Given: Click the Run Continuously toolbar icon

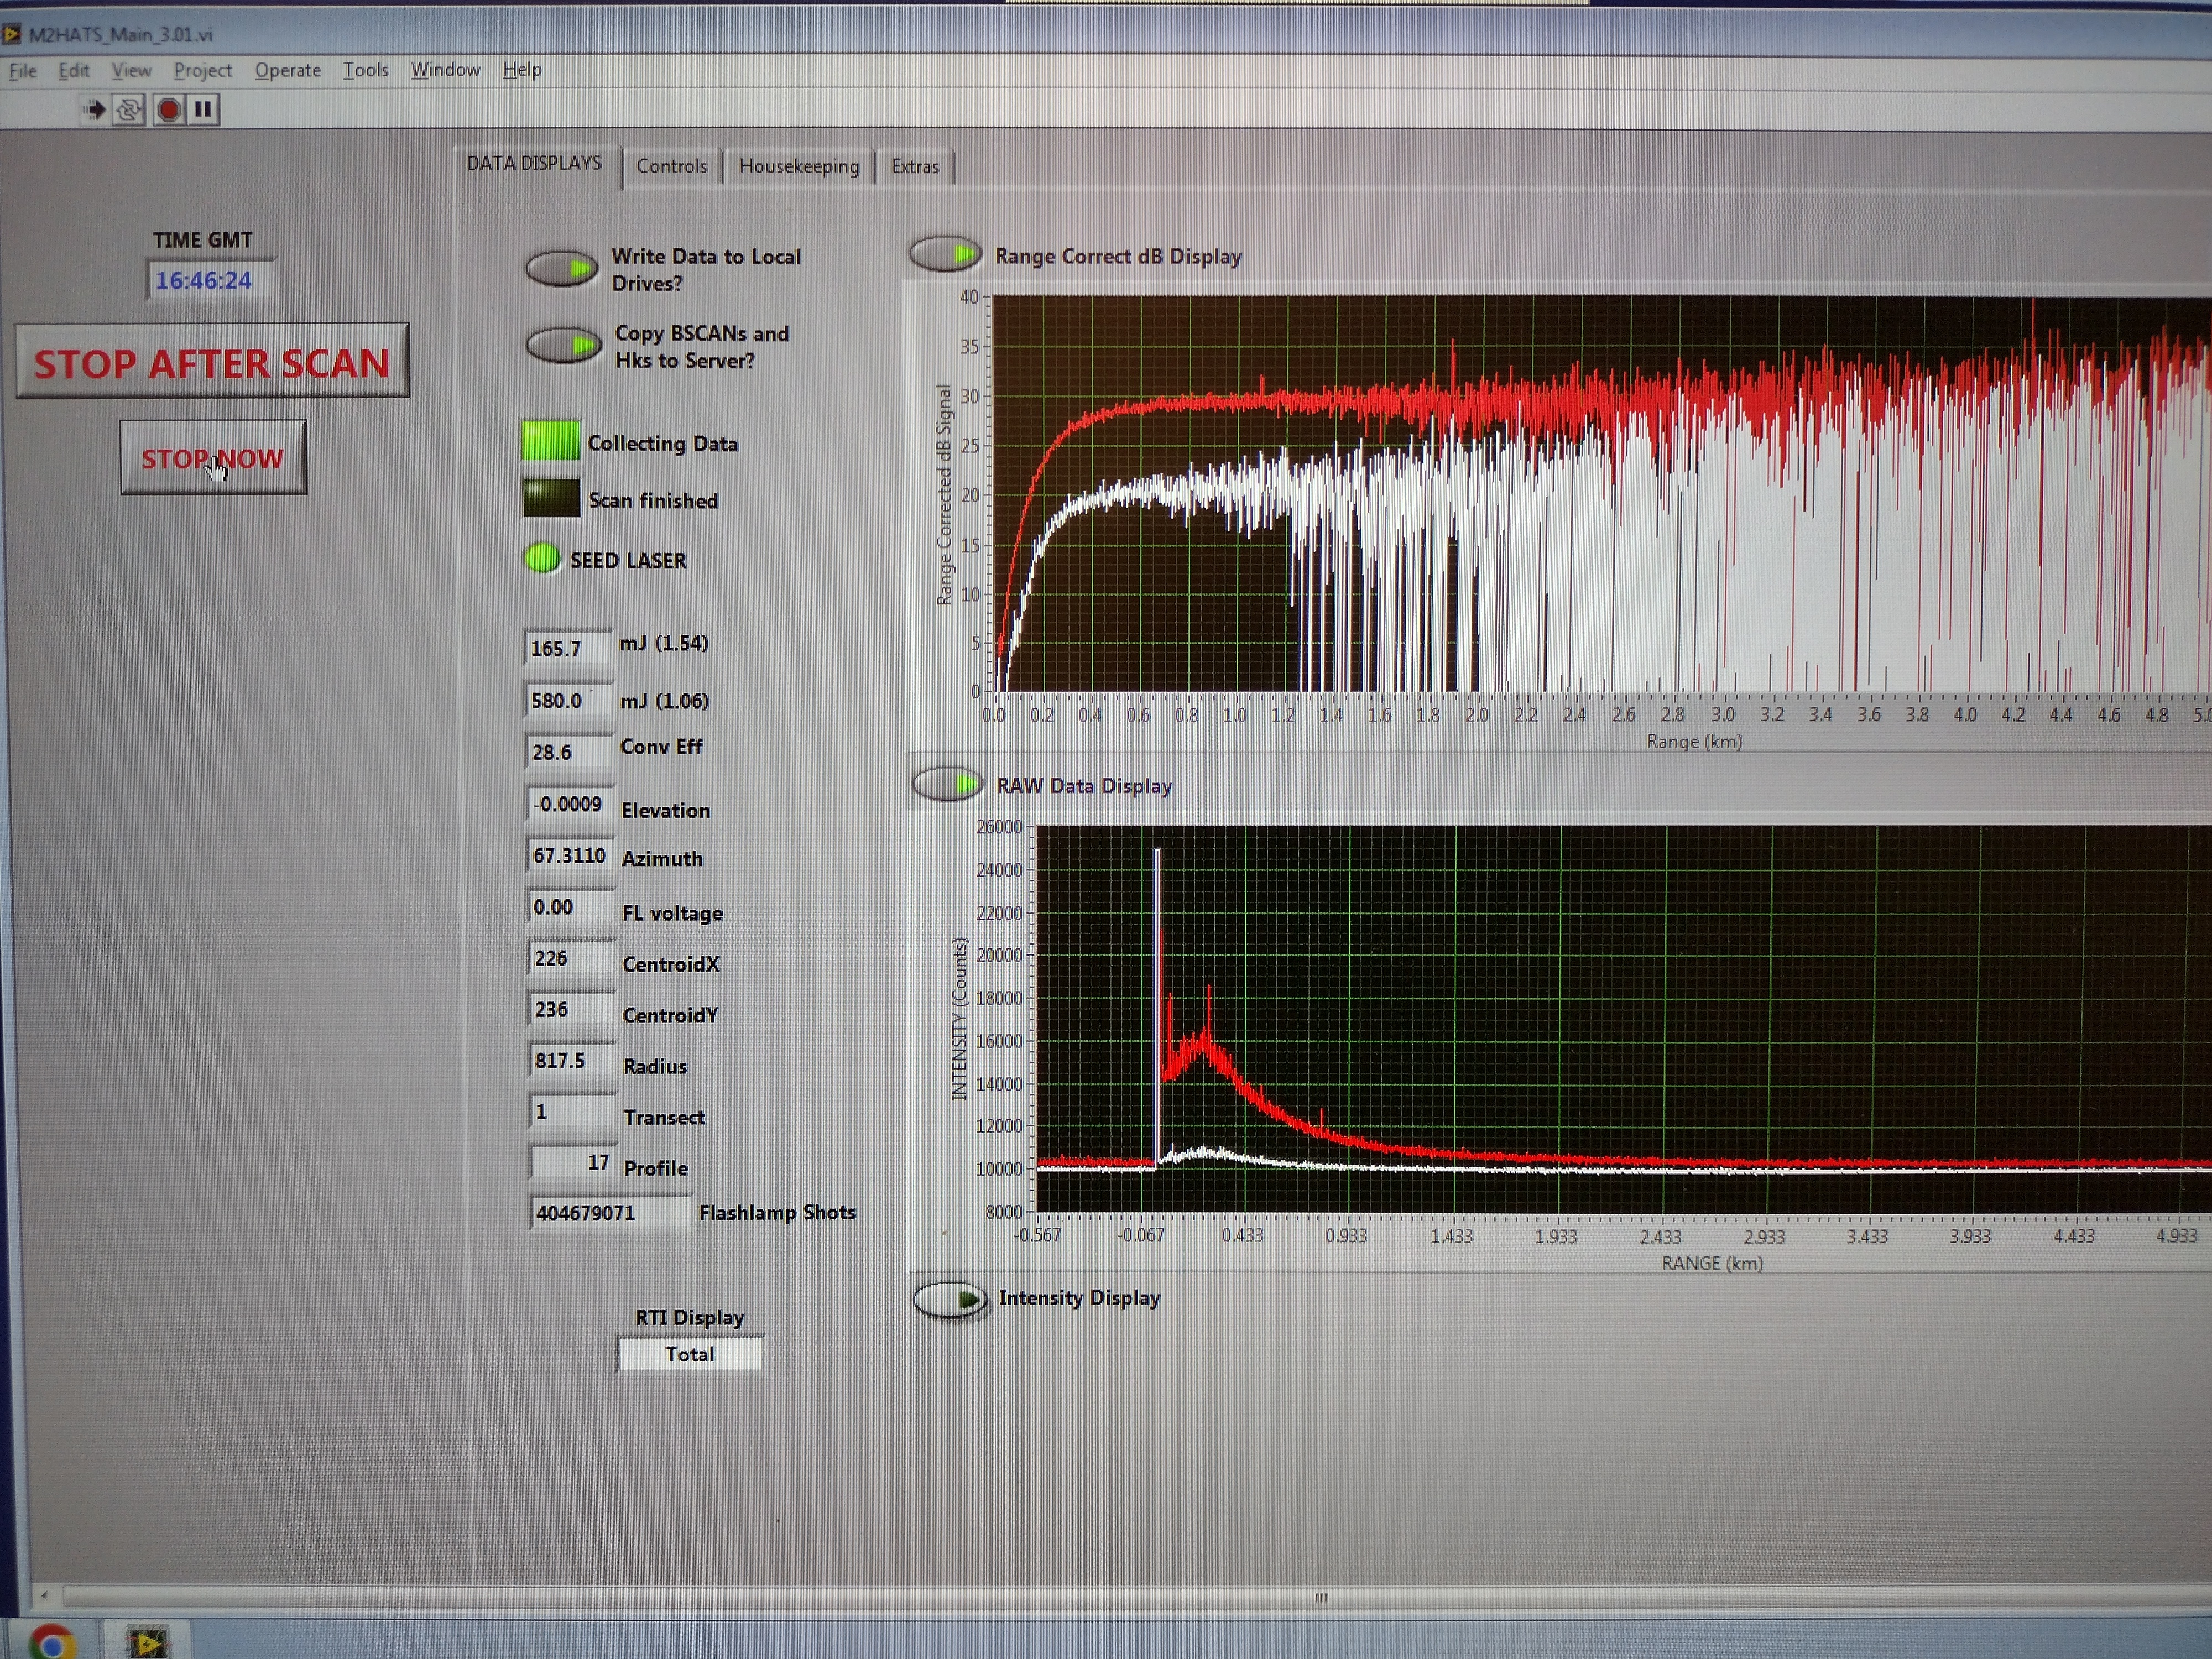Looking at the screenshot, I should pos(129,109).
